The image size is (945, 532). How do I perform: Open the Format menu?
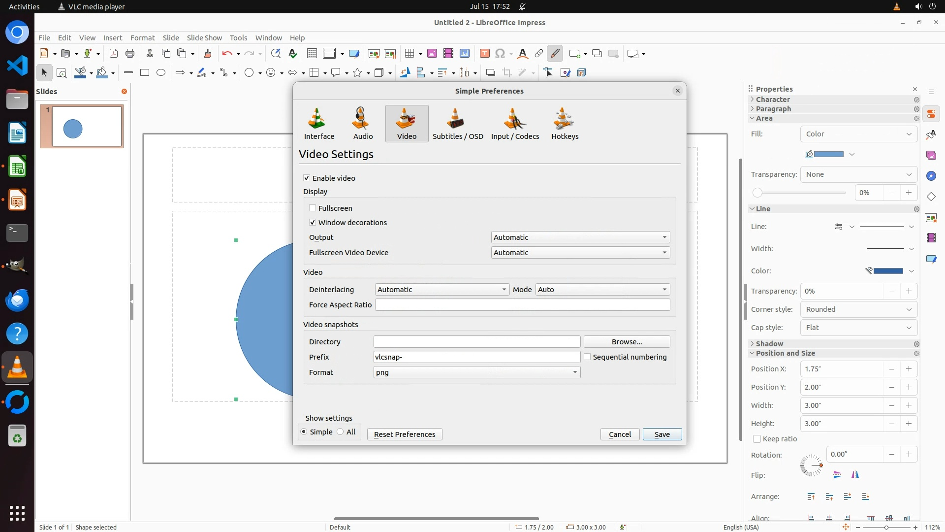142,38
